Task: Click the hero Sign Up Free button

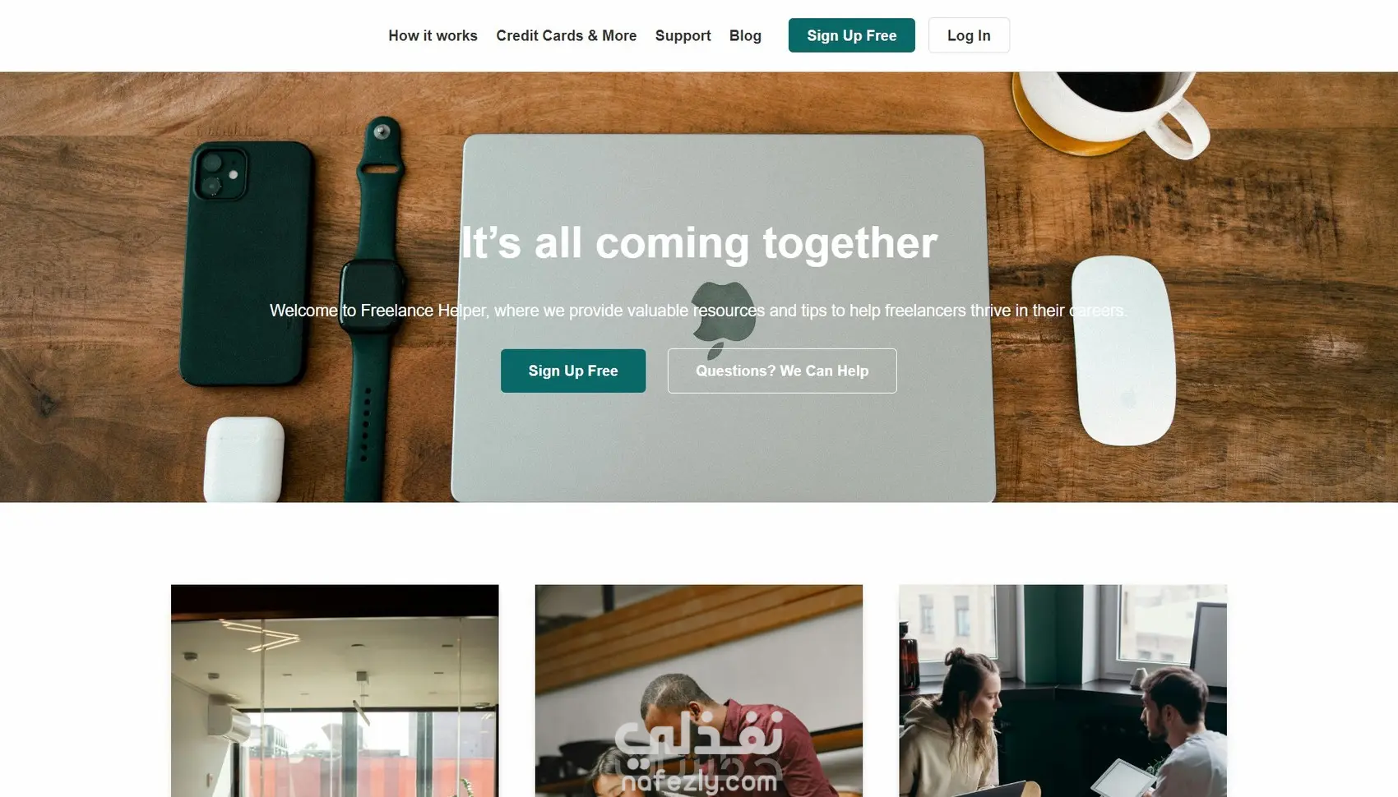Action: click(x=573, y=371)
